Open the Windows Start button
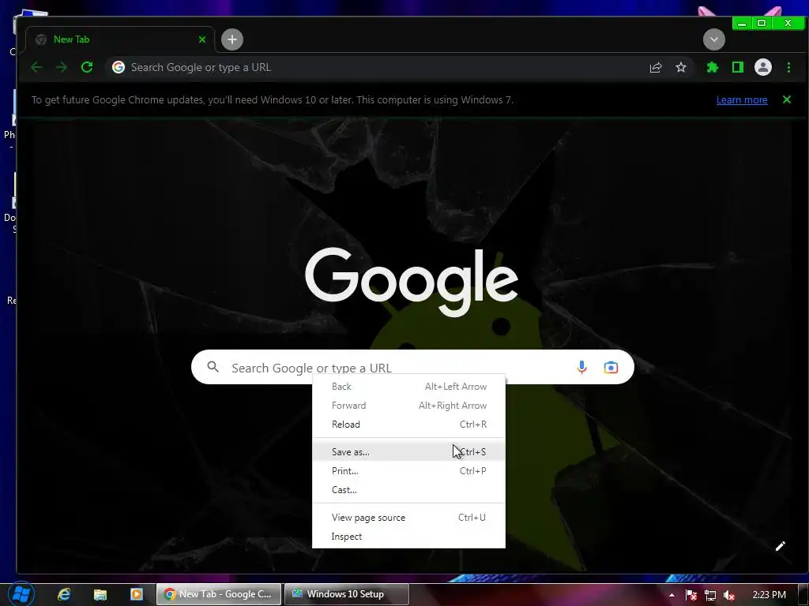The image size is (809, 606). point(21,594)
